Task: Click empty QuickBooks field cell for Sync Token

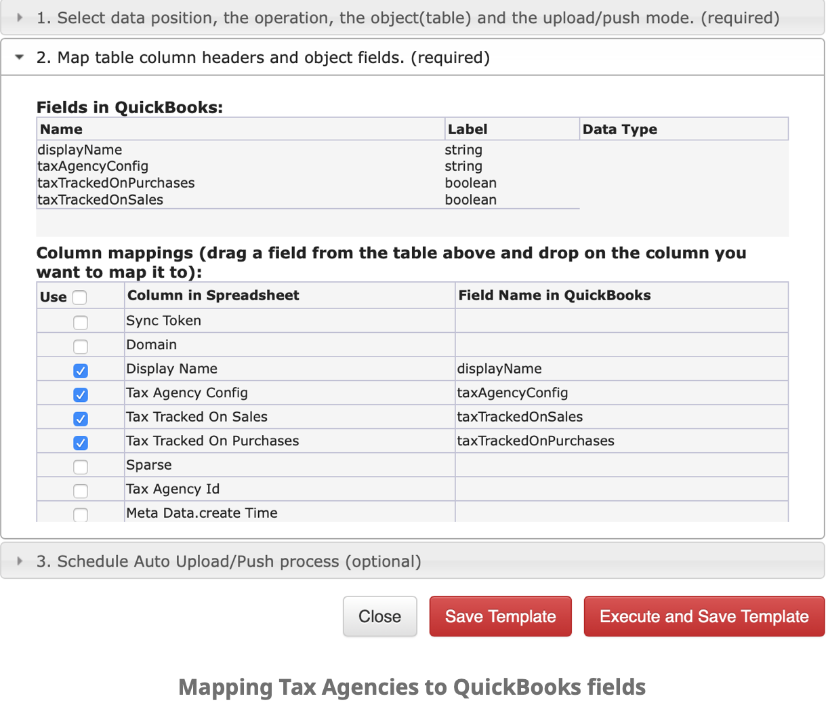Action: 622,321
